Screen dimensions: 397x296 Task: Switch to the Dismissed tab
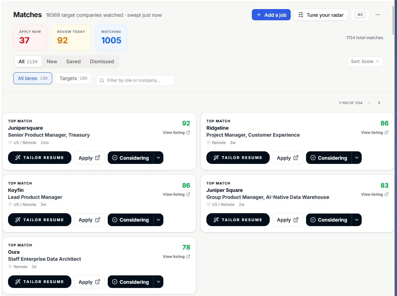coord(102,62)
